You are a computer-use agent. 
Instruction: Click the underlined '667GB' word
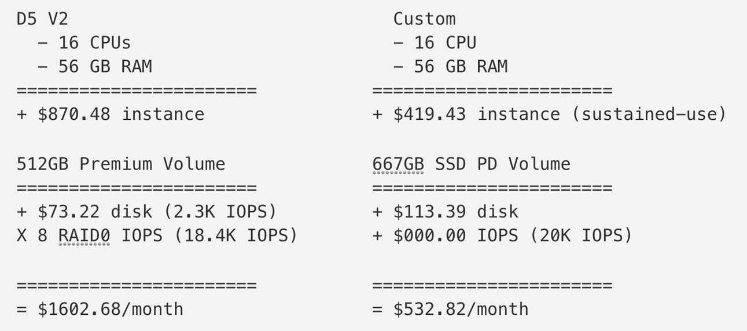398,164
